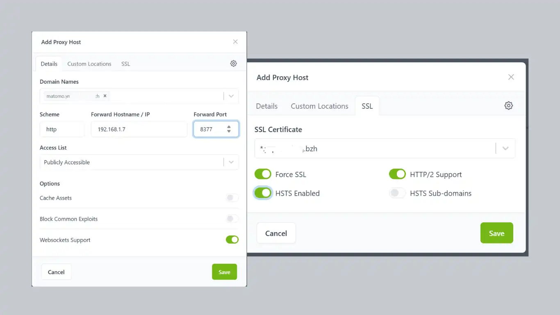Remove the matomo domain name tag
Image resolution: width=560 pixels, height=315 pixels.
[105, 96]
